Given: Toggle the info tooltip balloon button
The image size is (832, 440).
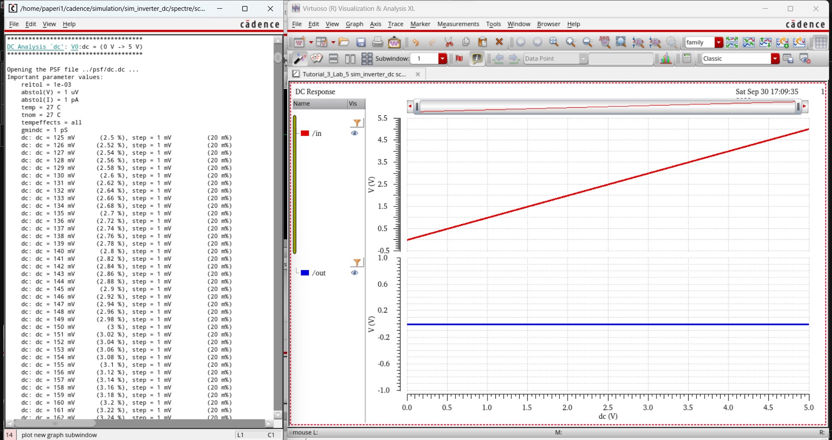Looking at the screenshot, I should [477, 58].
